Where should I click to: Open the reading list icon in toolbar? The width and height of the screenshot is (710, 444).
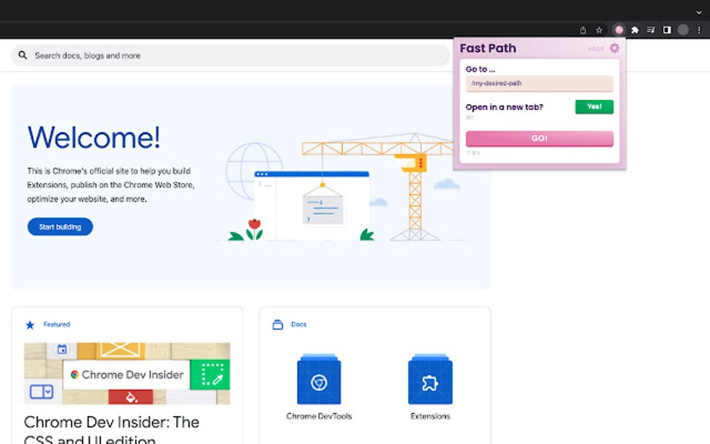[650, 30]
